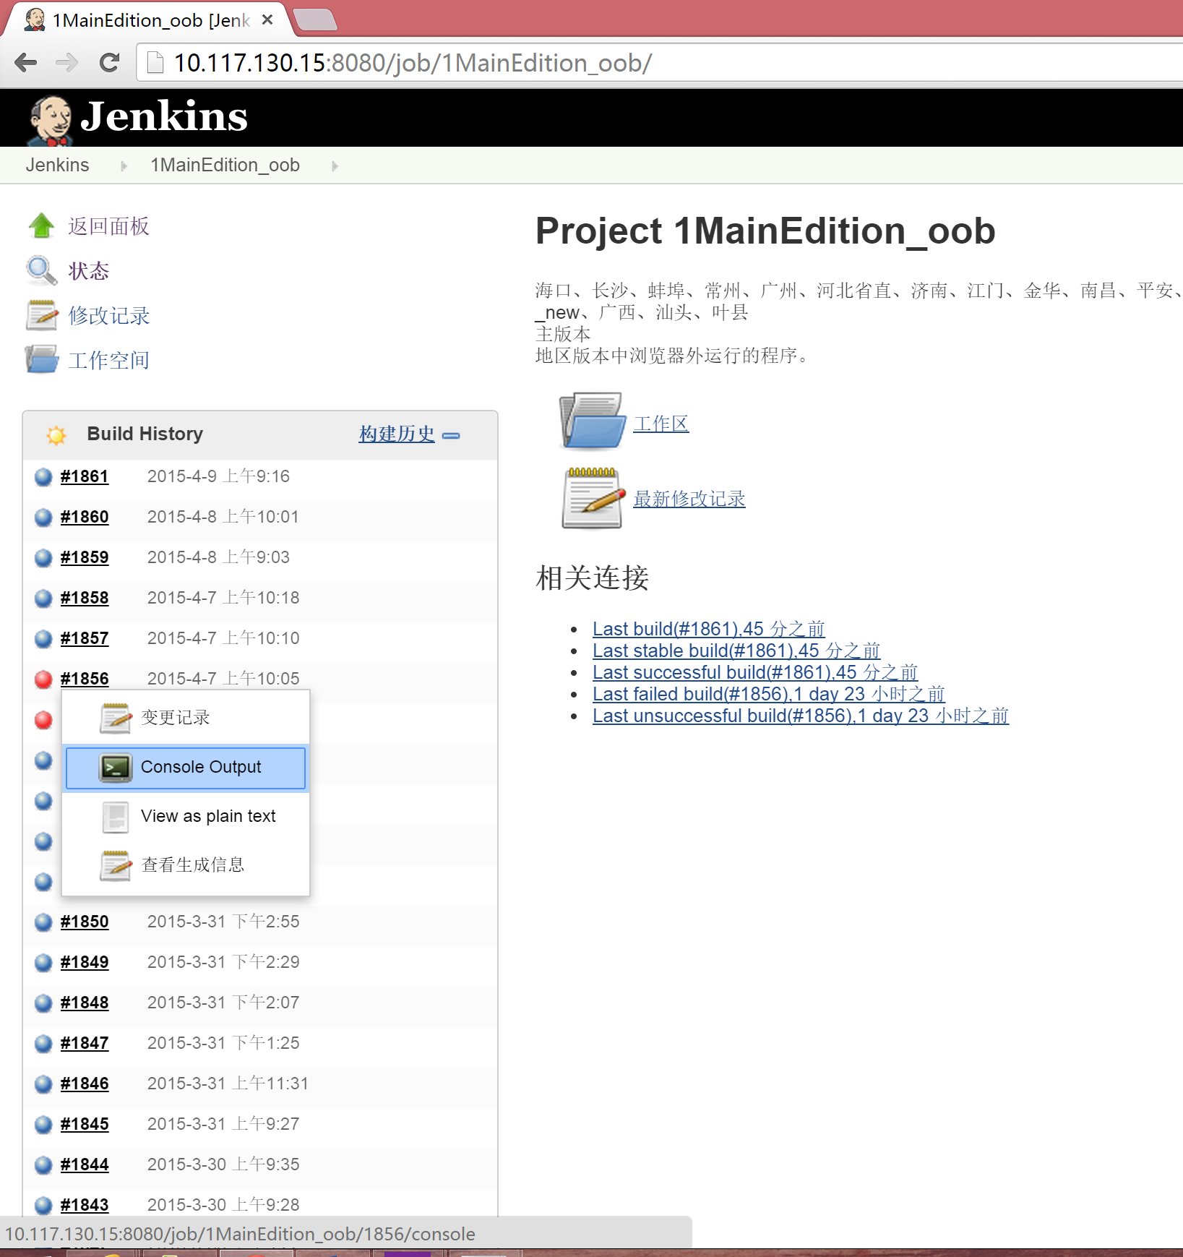
Task: Select 变更记录 in the context menu
Action: (x=186, y=718)
